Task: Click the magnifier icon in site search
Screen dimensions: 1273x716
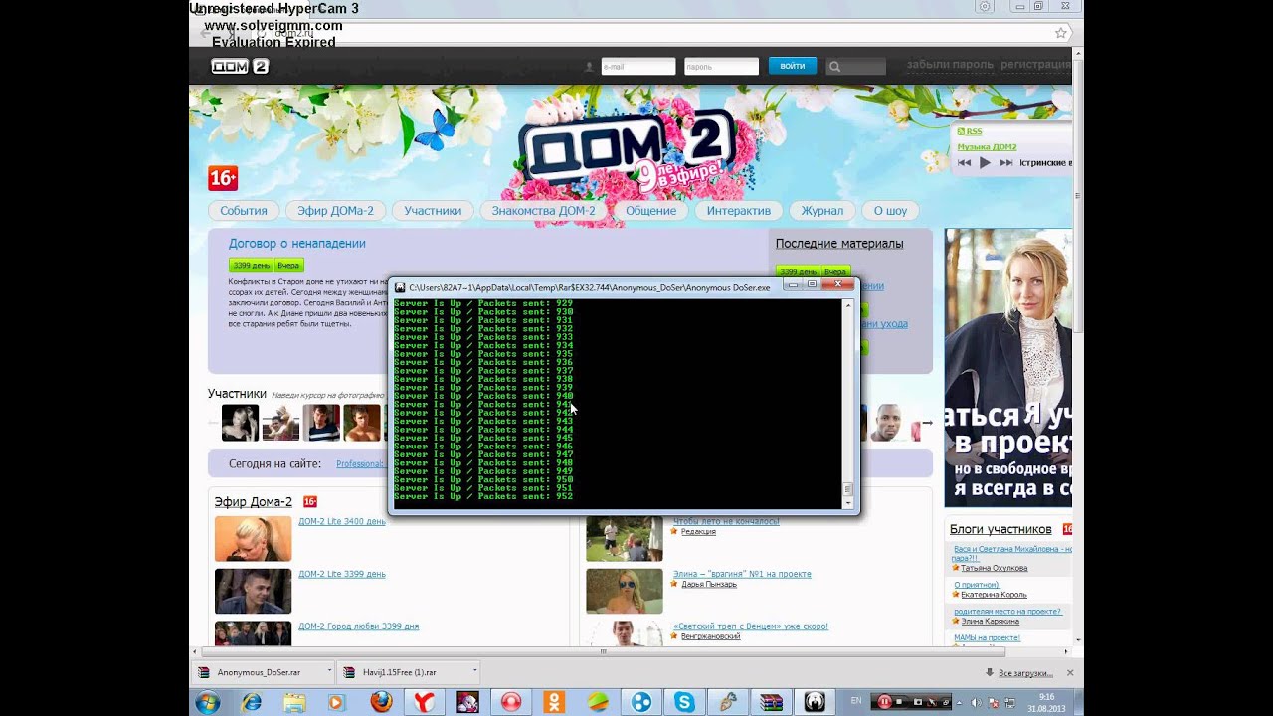Action: coord(834,67)
